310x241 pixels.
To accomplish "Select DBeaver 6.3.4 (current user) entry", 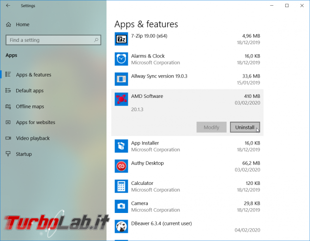I will click(187, 227).
